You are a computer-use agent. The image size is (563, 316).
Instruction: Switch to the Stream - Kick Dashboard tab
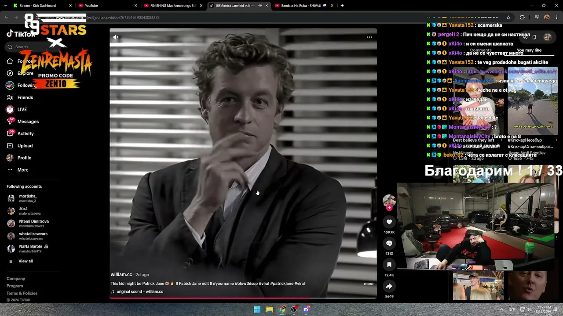pyautogui.click(x=42, y=6)
